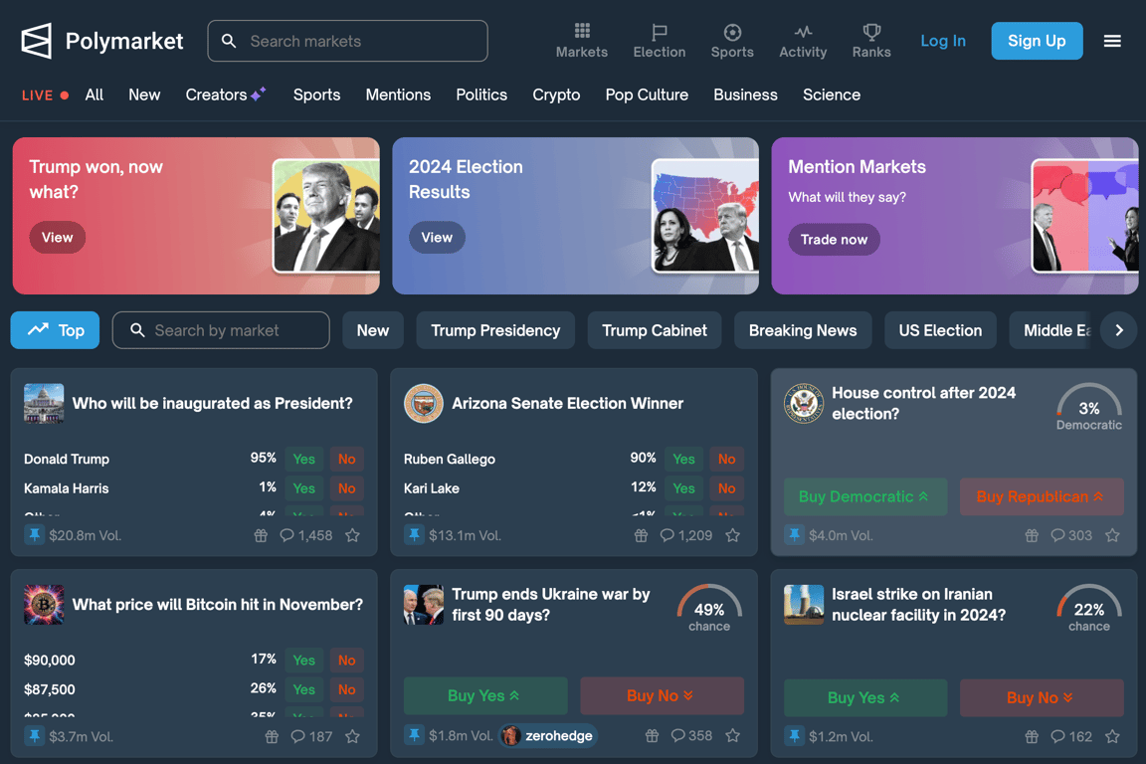Open gift icon on Ukraine war market
Viewport: 1146px width, 764px height.
[x=652, y=735]
